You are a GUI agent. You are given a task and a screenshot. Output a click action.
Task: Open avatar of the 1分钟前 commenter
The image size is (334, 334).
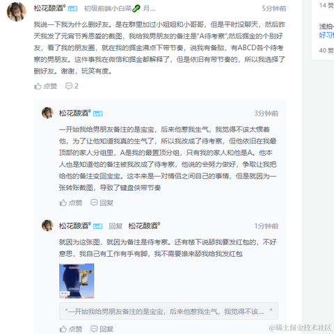[47, 225]
